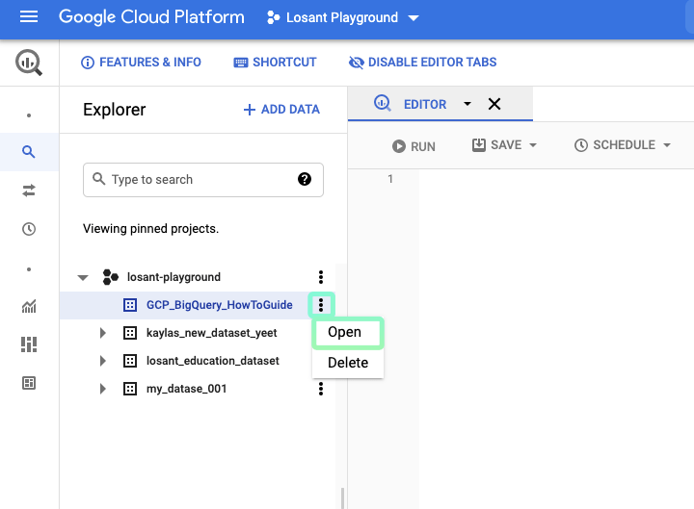Click the my_datase_001 dataset icon
The width and height of the screenshot is (694, 509).
pos(130,389)
